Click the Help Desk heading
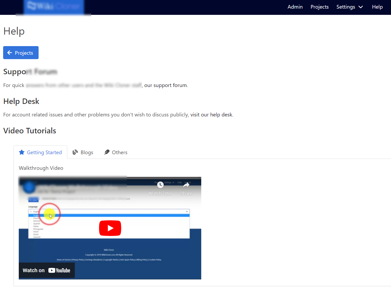 coord(21,101)
